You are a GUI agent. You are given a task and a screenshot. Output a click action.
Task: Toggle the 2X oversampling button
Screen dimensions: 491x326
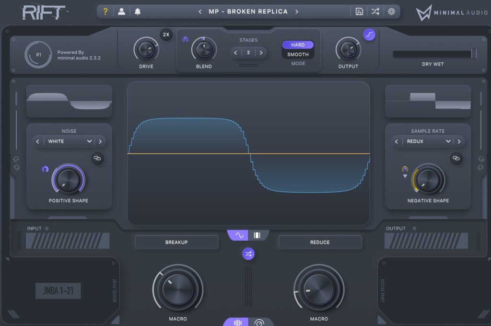pos(166,35)
